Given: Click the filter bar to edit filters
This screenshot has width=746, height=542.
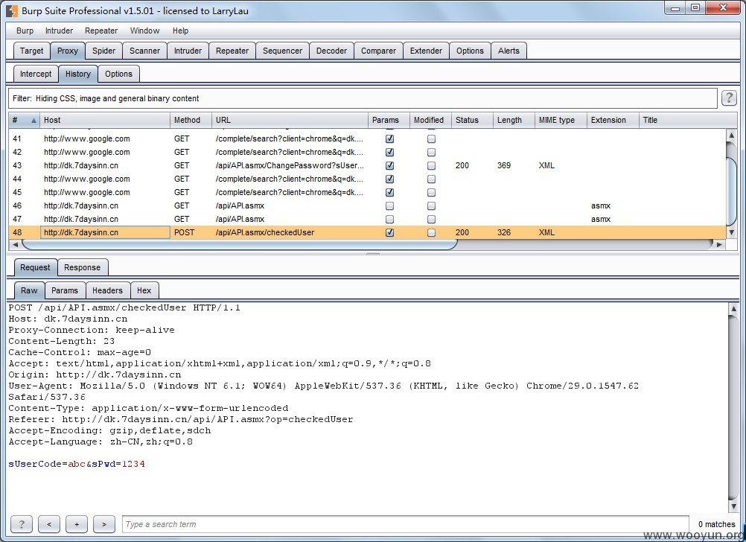Looking at the screenshot, I should point(363,98).
